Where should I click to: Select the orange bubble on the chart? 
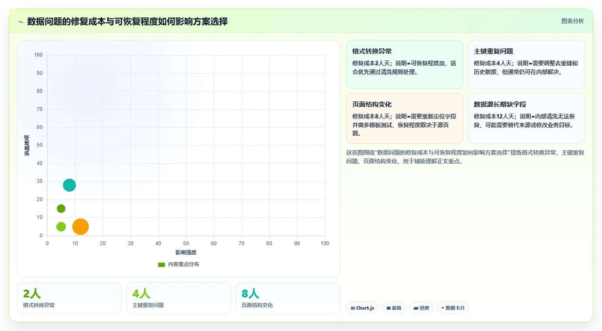(81, 226)
